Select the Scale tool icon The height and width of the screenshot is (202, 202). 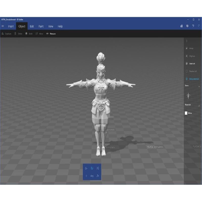tap(98, 168)
